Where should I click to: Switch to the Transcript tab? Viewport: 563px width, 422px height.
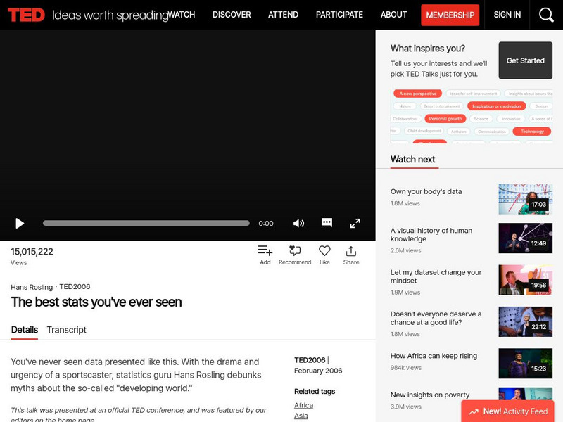(x=66, y=330)
